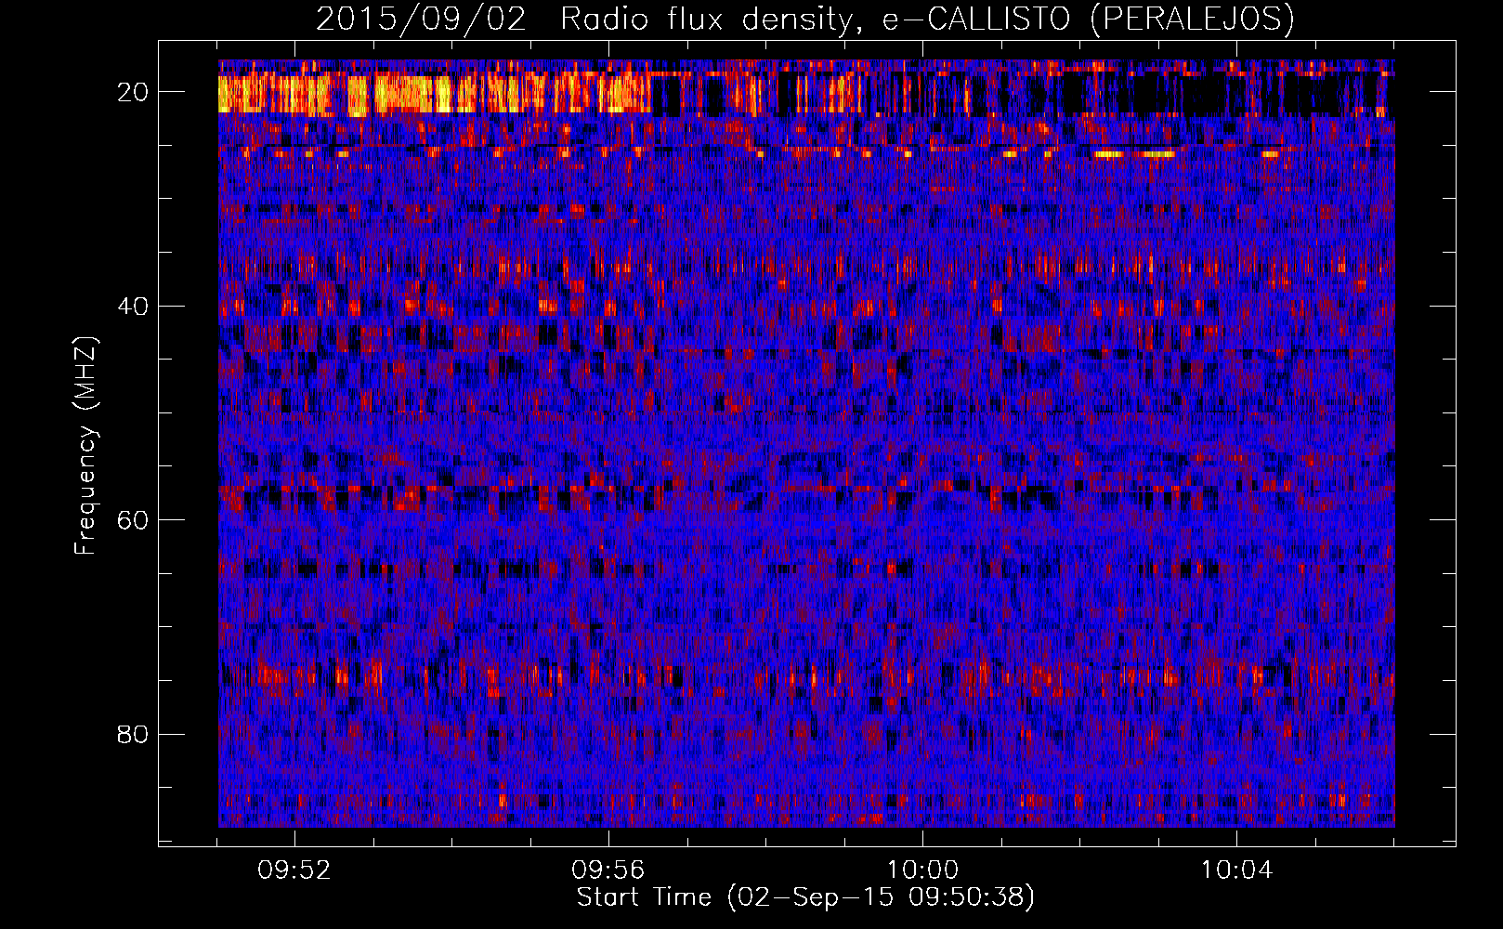The height and width of the screenshot is (929, 1503).
Task: Click the 40 MHz frequency tick label
Action: pyautogui.click(x=134, y=306)
